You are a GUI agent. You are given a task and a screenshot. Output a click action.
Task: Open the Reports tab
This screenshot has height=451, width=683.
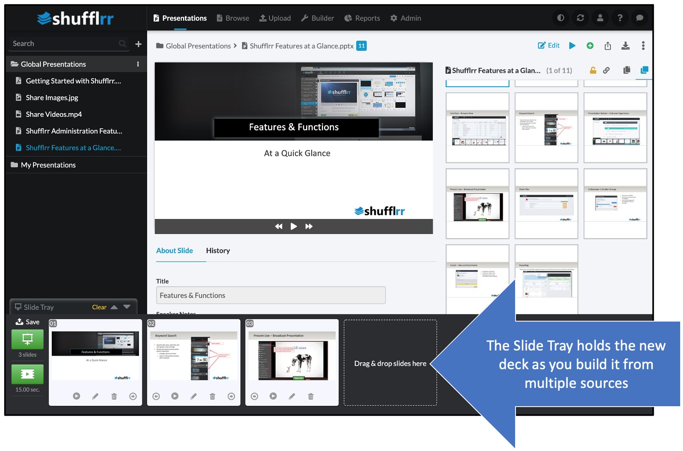(x=362, y=18)
